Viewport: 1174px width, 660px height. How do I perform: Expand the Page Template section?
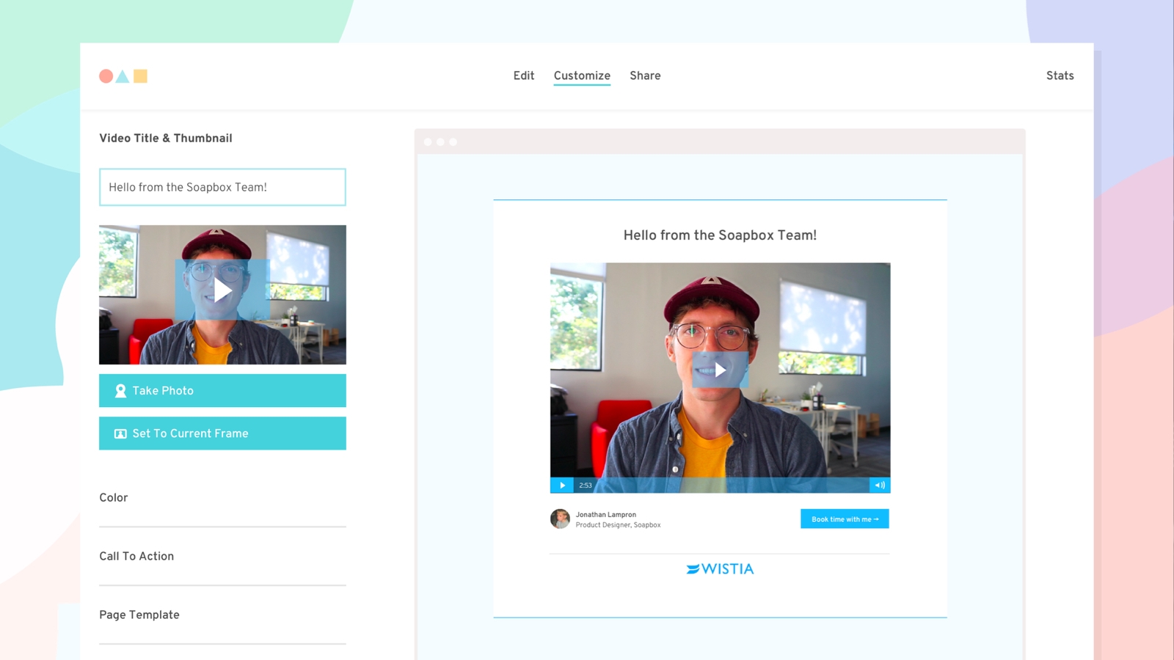[222, 615]
